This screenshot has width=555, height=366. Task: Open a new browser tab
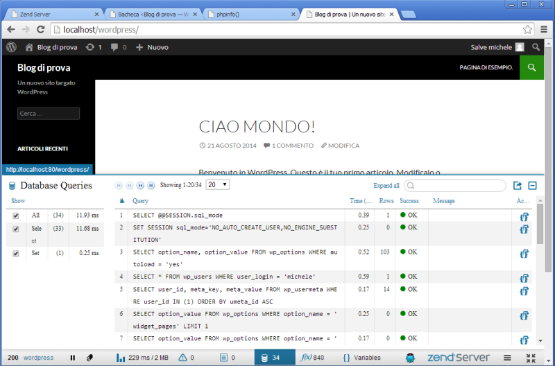[x=409, y=15]
